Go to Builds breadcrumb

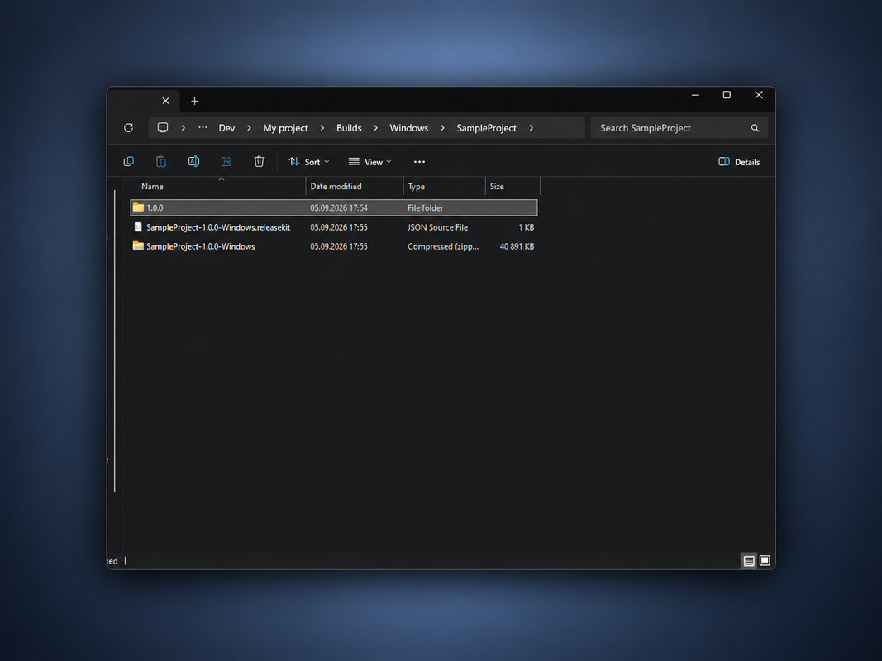click(x=349, y=128)
